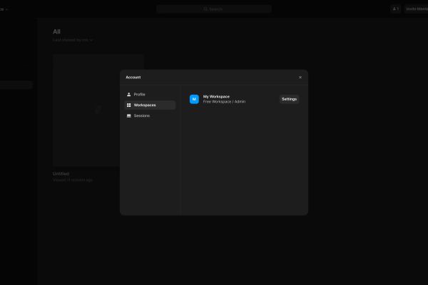Open Settings for My Workspace
The width and height of the screenshot is (428, 285).
(x=289, y=99)
